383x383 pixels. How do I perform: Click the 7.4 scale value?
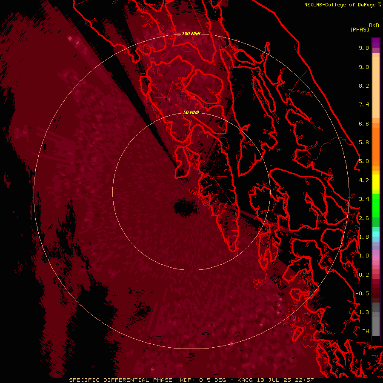click(x=364, y=105)
